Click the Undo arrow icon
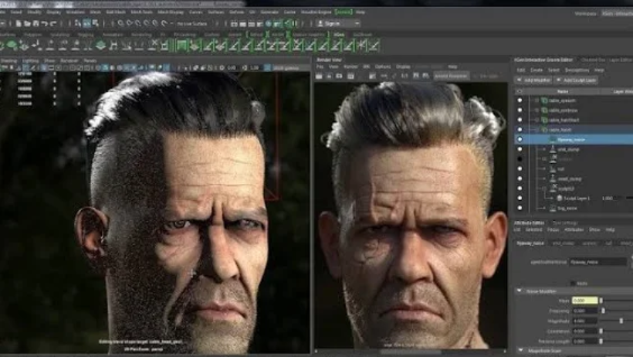 [45, 23]
